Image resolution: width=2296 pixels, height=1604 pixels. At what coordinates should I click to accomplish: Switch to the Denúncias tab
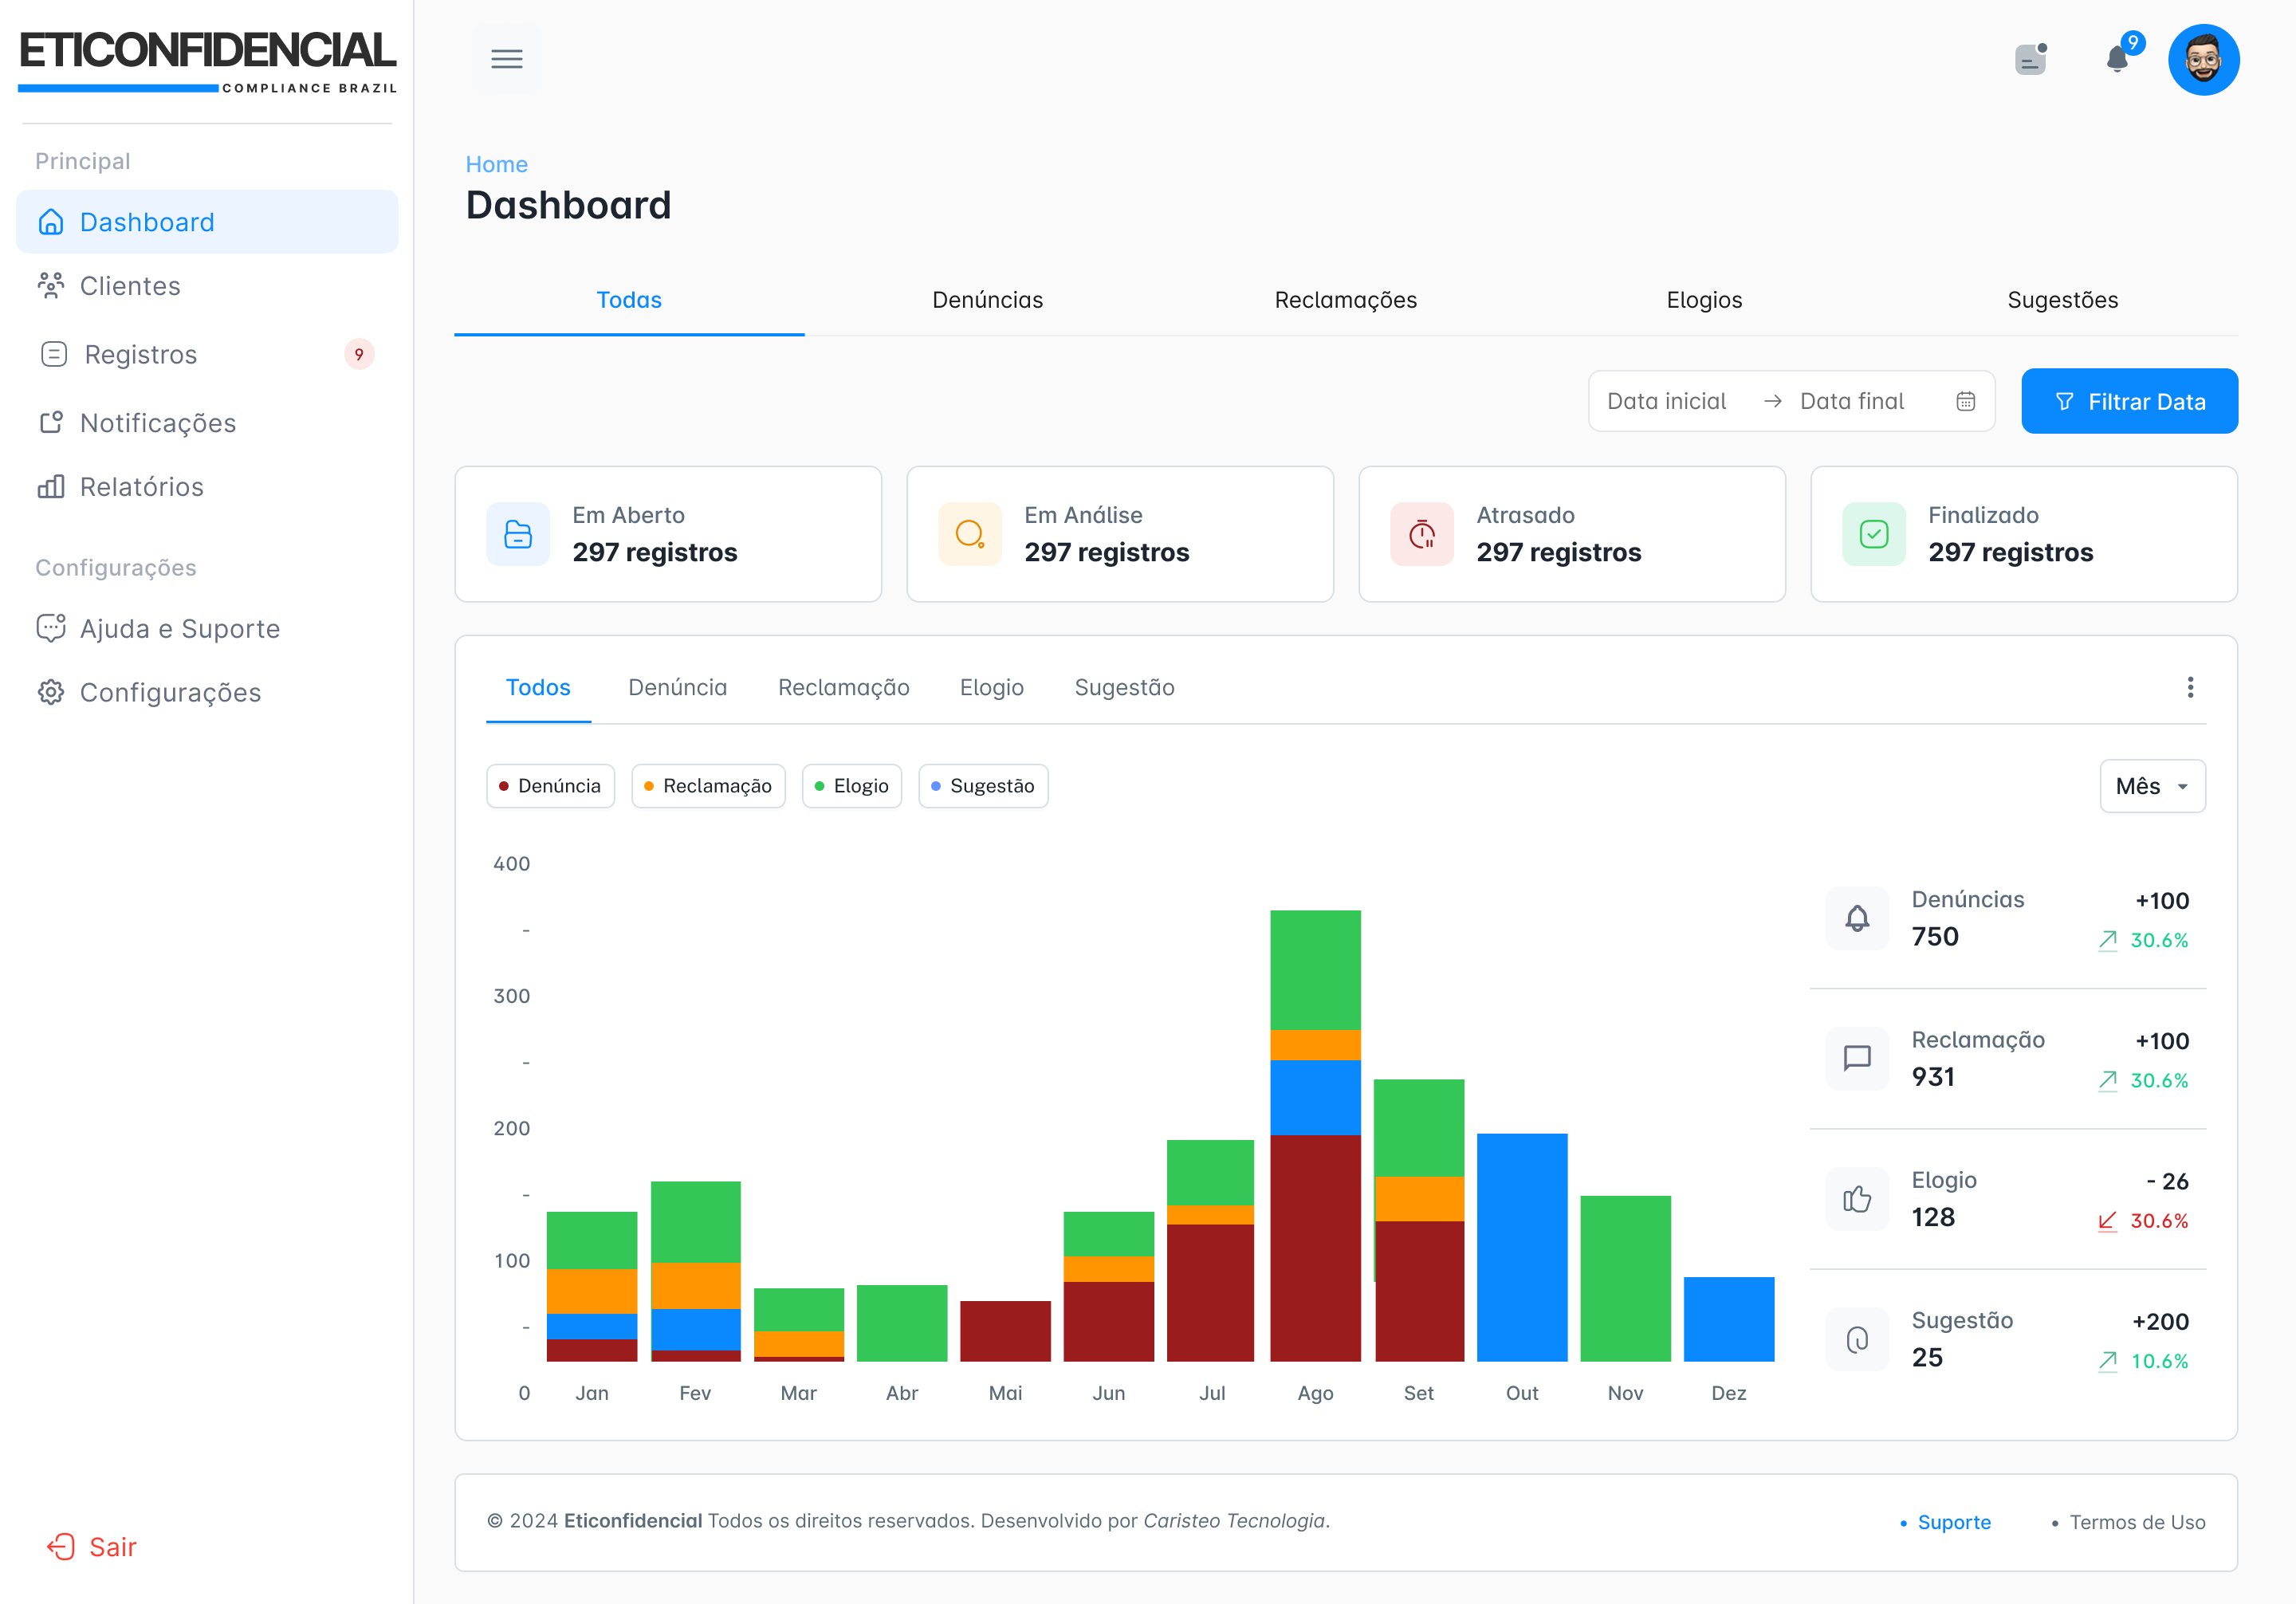(x=987, y=300)
